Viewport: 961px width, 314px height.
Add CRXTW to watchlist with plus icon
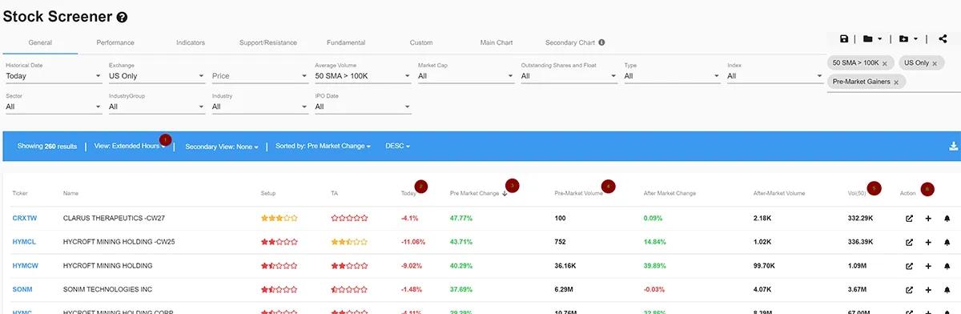point(928,218)
